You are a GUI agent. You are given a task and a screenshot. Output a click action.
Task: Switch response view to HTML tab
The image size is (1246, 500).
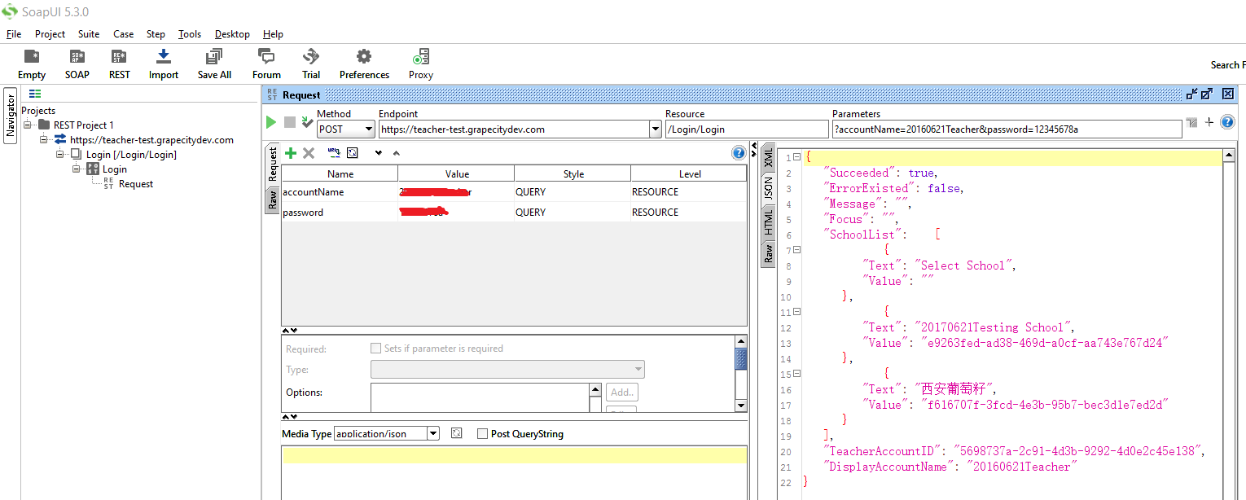point(769,221)
